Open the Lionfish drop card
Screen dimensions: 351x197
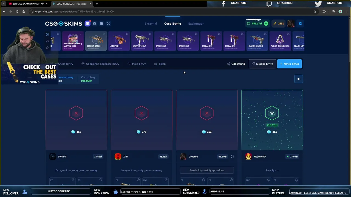(x=119, y=41)
